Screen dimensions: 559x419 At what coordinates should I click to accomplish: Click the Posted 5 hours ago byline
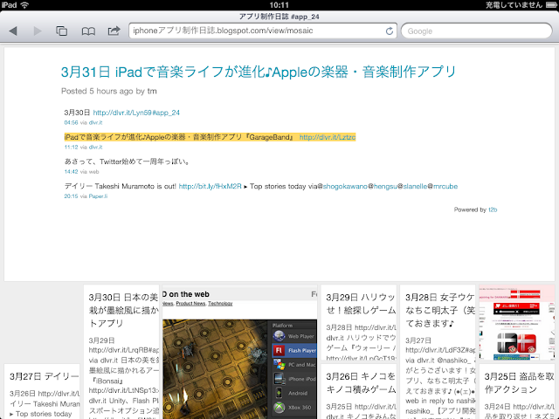click(x=108, y=91)
